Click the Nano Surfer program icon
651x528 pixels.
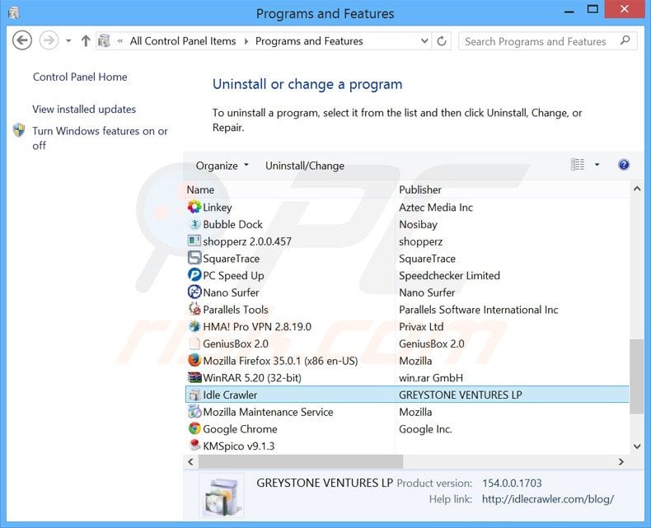click(x=194, y=292)
